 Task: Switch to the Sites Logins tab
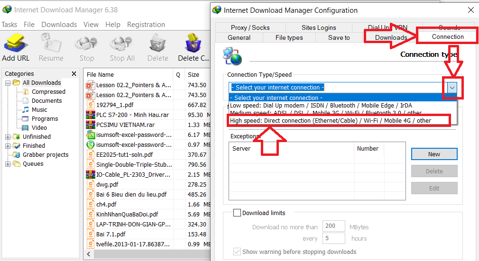point(319,27)
